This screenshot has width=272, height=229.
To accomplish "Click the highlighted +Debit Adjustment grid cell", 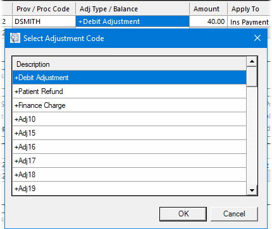I will tap(132, 21).
